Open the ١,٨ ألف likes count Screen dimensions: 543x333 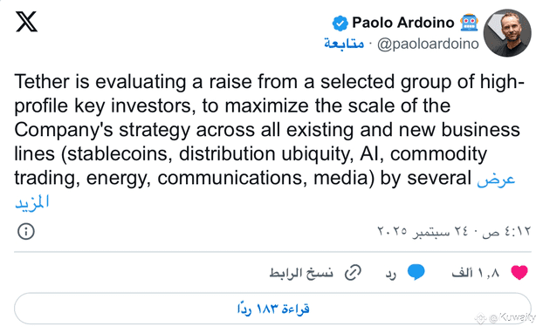tap(476, 273)
